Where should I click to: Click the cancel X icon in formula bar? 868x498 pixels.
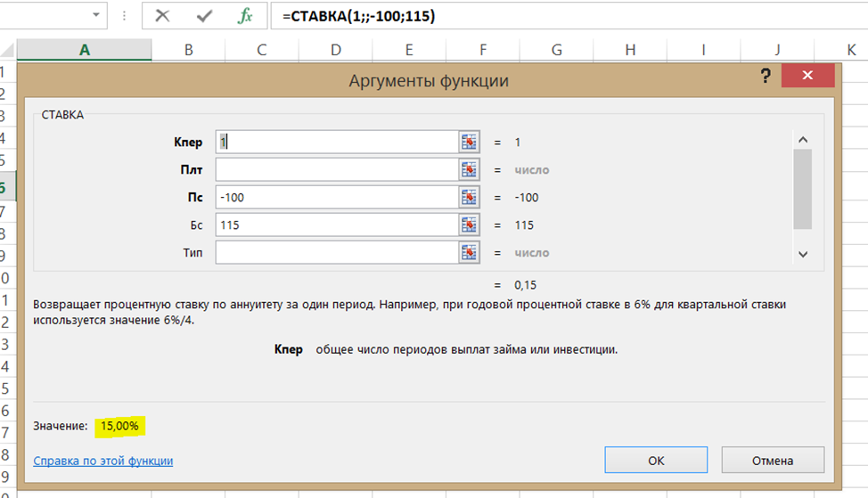[x=162, y=16]
